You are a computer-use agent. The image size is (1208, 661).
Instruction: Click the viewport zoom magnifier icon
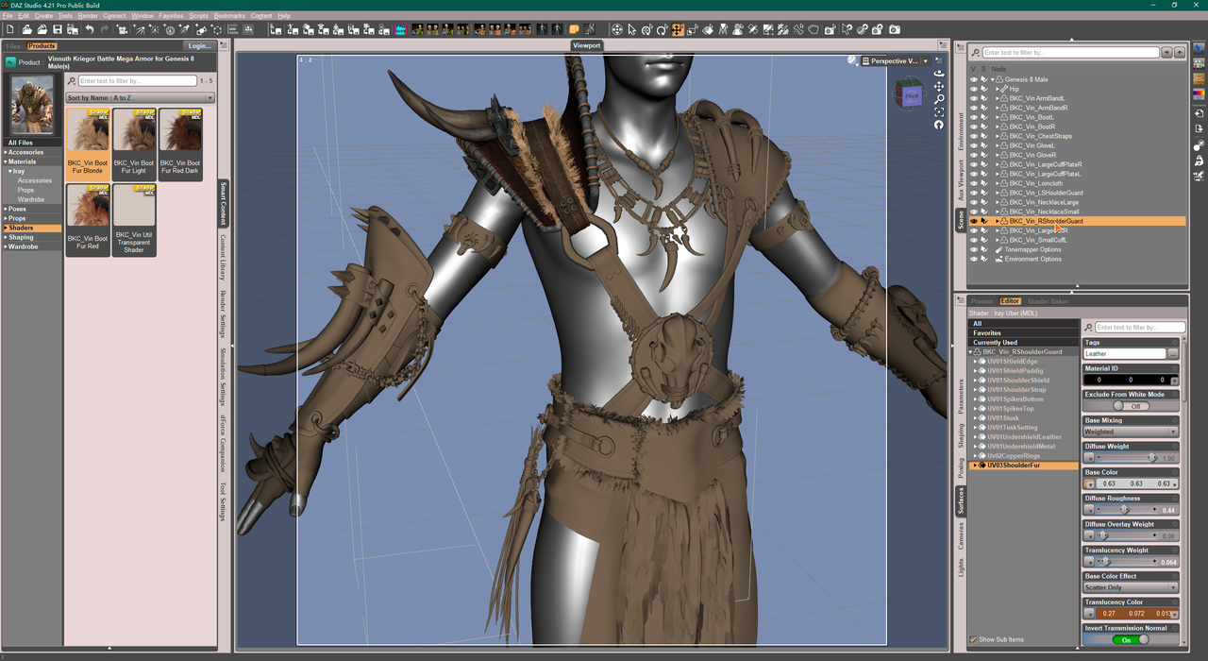click(x=939, y=99)
